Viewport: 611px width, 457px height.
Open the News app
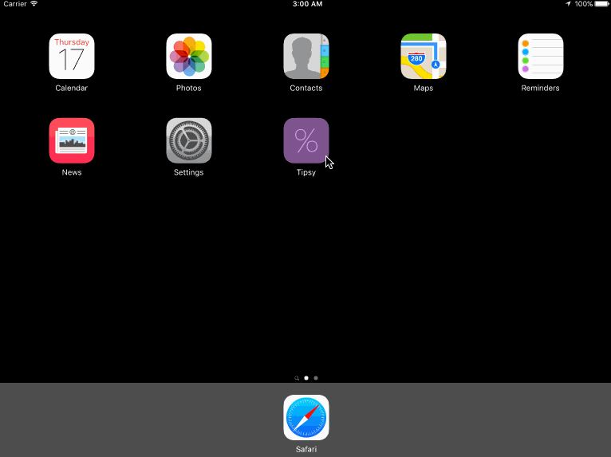(x=72, y=140)
